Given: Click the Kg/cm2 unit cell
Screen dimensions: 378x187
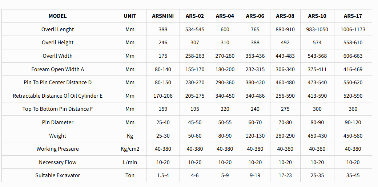Looking at the screenshot, I should pyautogui.click(x=130, y=149).
